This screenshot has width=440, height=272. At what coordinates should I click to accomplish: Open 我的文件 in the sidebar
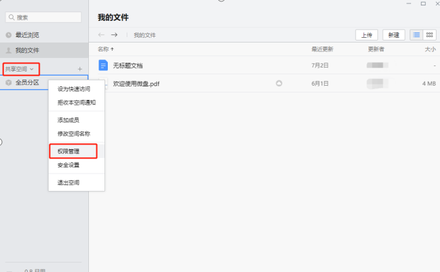point(27,50)
